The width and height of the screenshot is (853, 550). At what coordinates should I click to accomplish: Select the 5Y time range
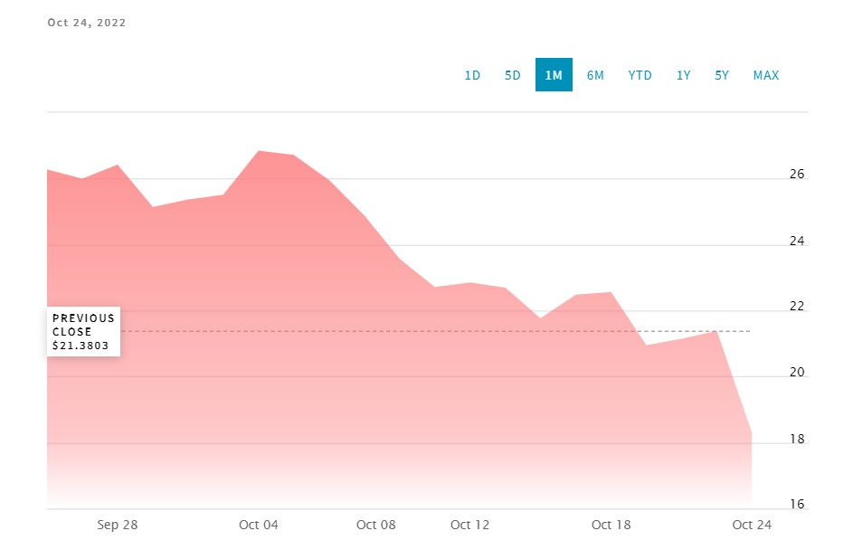pyautogui.click(x=722, y=75)
